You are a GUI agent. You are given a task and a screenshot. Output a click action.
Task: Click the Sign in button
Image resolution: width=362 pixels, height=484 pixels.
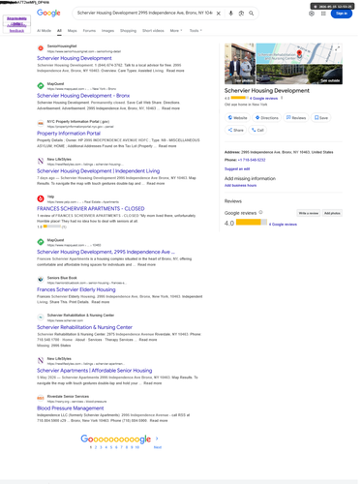point(342,14)
